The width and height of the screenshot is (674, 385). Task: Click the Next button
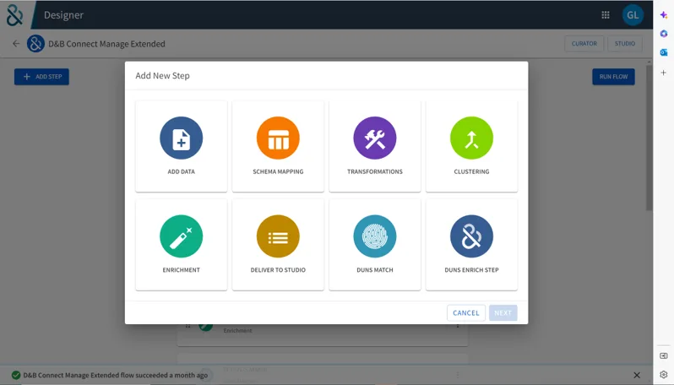click(503, 312)
